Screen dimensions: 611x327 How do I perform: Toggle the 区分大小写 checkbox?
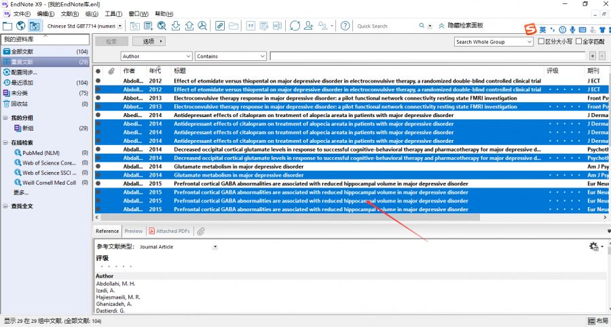pyautogui.click(x=541, y=41)
